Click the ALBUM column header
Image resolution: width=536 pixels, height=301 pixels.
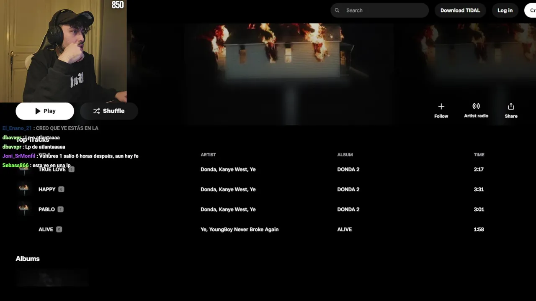point(345,155)
